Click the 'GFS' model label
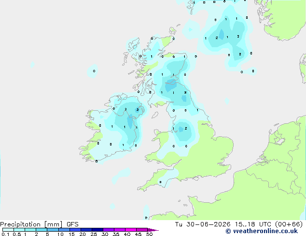 point(72,224)
